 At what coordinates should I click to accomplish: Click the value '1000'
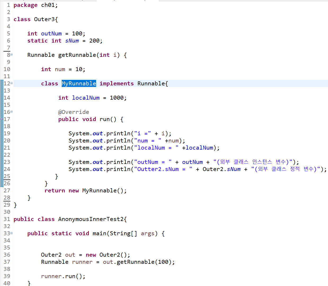(117, 98)
